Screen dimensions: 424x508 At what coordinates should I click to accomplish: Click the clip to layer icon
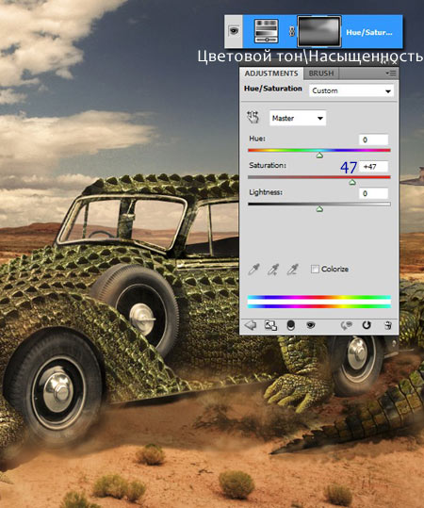coord(291,325)
